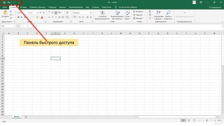224x126 pixels.
Task: Click the Insert Function fx icon
Action: tap(33, 26)
